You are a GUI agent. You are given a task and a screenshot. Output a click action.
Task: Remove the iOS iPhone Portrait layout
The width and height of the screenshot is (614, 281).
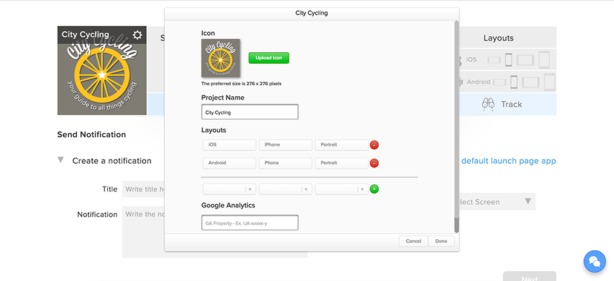(374, 145)
